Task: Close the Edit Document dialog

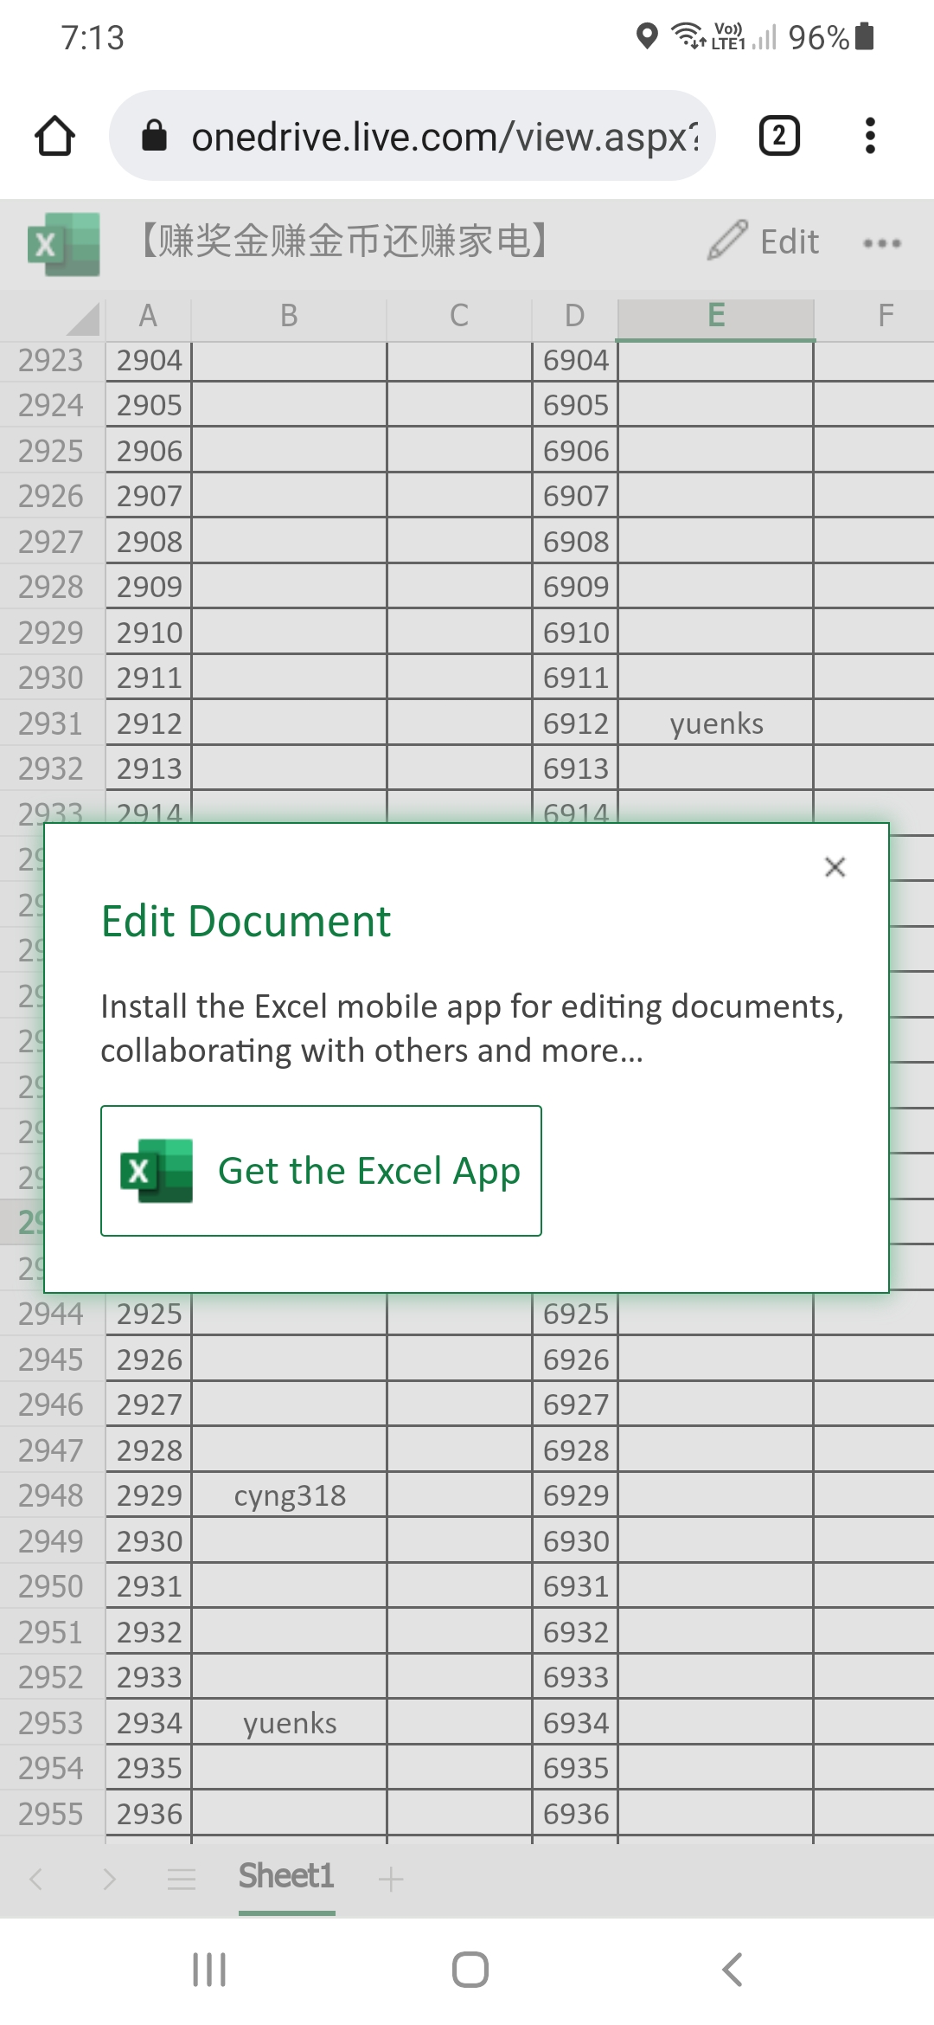Action: [x=835, y=867]
